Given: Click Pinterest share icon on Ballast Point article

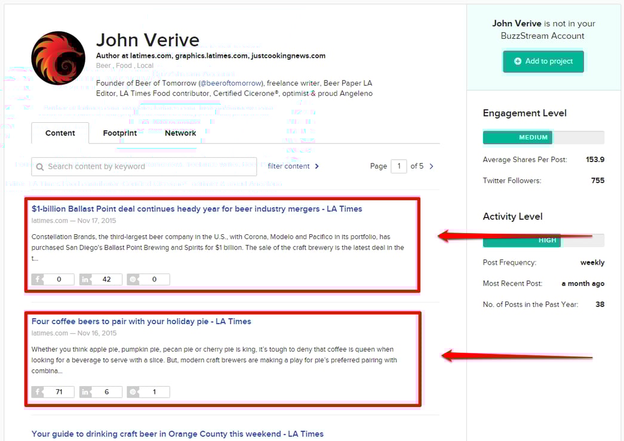Looking at the screenshot, I should pos(133,279).
